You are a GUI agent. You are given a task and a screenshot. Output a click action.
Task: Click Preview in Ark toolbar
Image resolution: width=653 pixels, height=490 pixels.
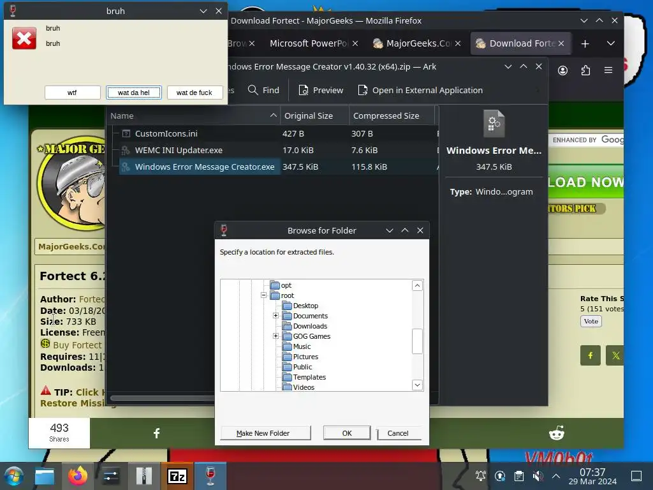coord(321,90)
